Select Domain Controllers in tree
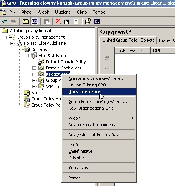 tap(63, 68)
